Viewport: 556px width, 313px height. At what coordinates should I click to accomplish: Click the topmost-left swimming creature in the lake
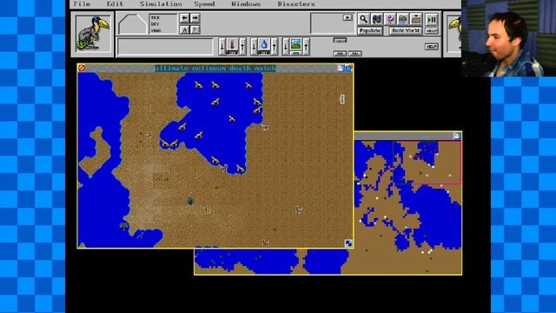pyautogui.click(x=198, y=85)
